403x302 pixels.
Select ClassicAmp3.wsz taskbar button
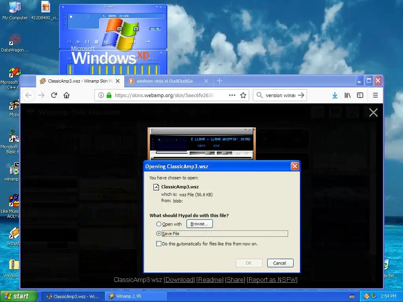coord(73,296)
